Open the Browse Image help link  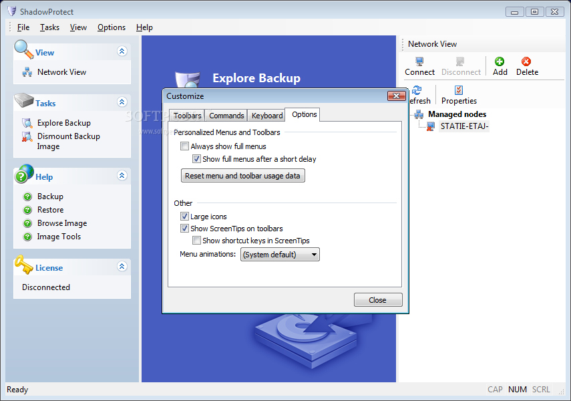pyautogui.click(x=62, y=223)
